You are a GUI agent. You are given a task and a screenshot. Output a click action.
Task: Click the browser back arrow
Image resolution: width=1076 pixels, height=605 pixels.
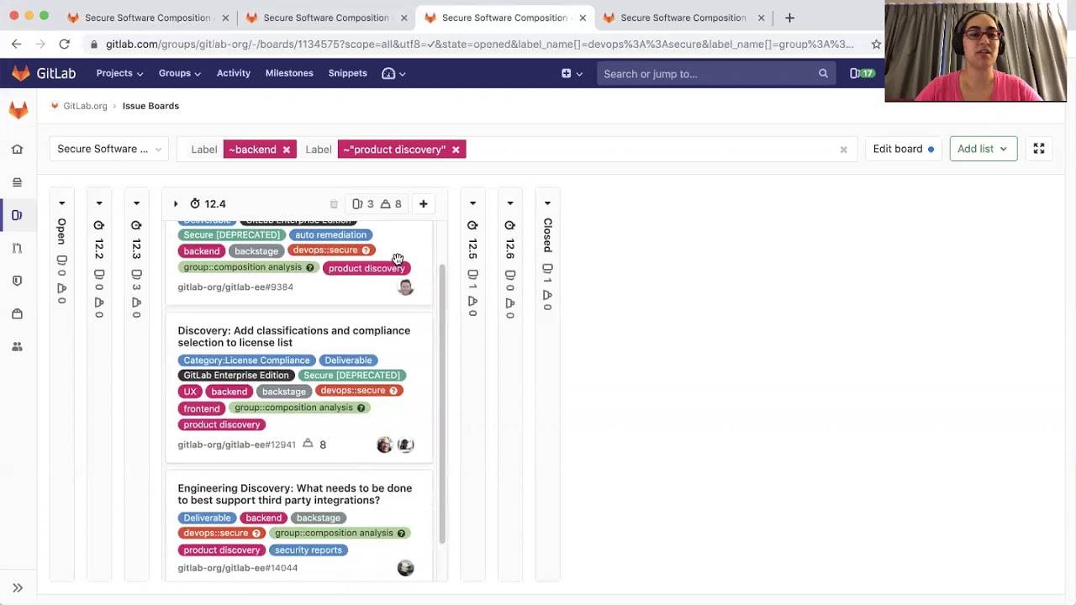point(17,44)
